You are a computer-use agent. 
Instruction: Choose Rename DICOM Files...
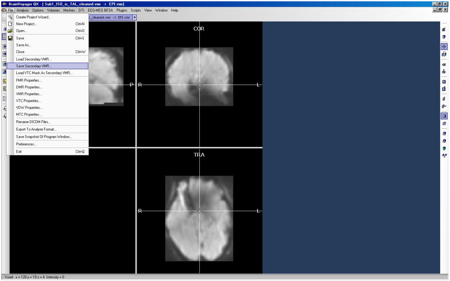tap(47, 122)
